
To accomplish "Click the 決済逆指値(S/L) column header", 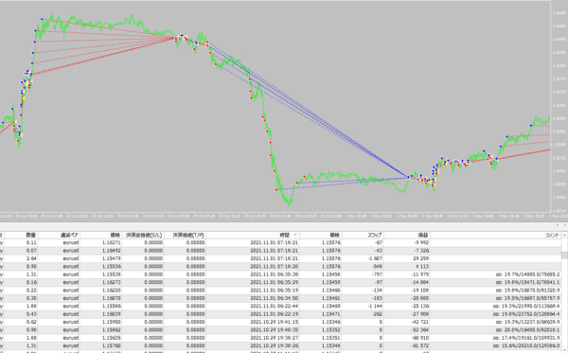I will point(143,236).
